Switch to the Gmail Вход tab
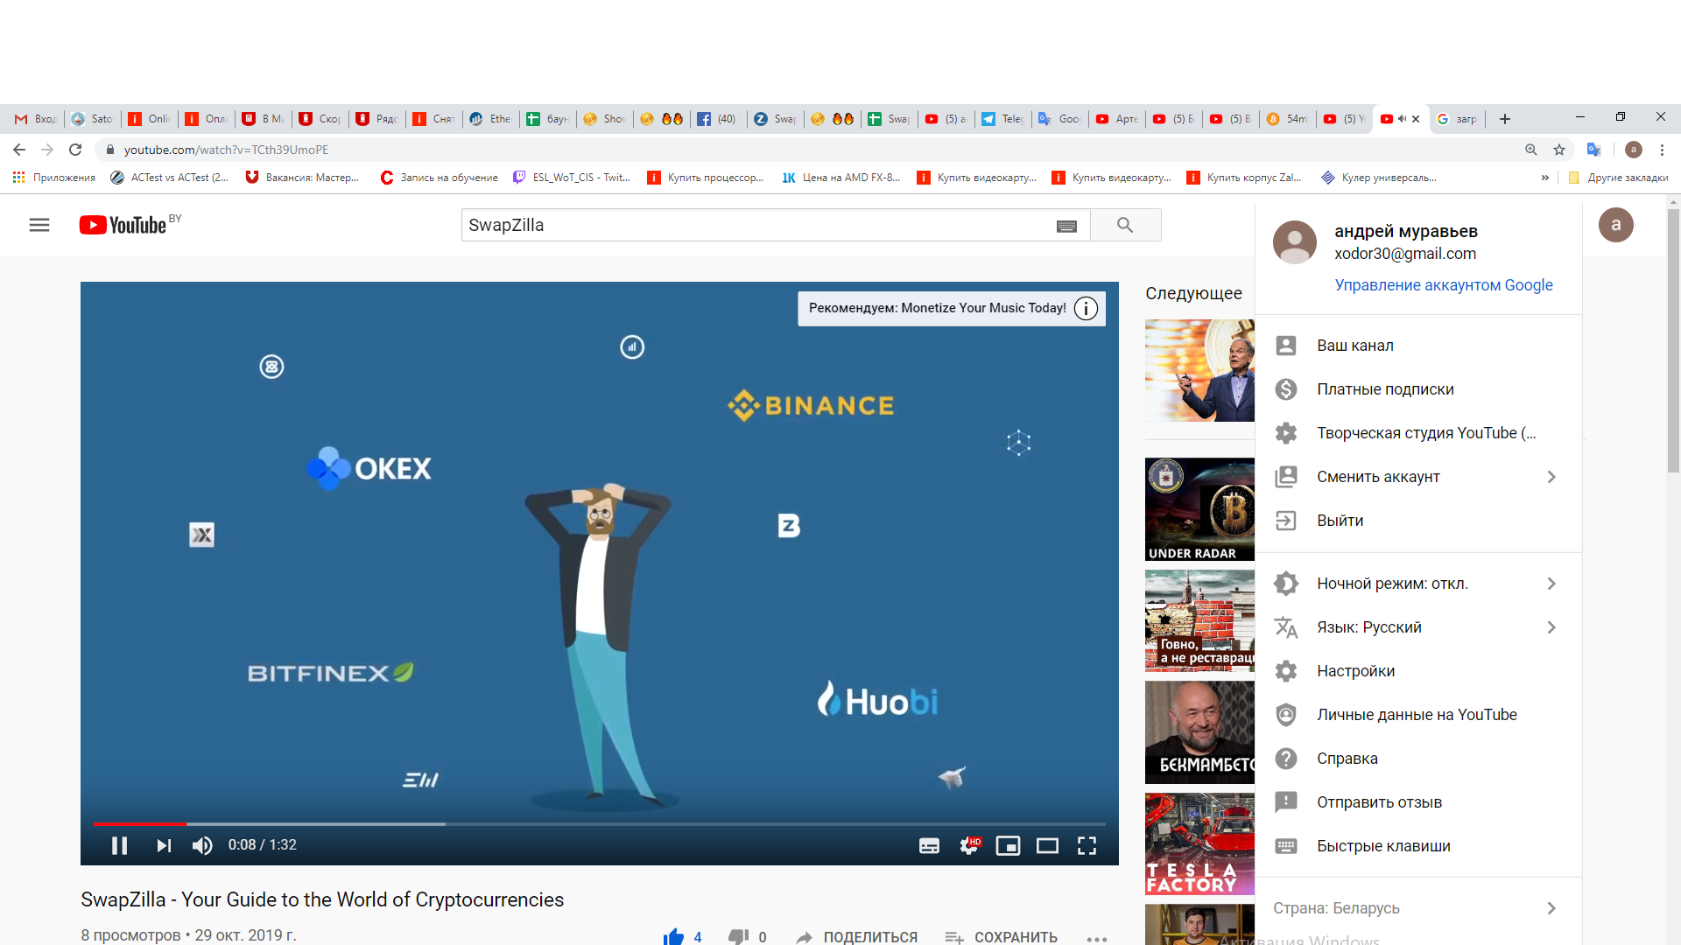This screenshot has height=945, width=1681. click(35, 119)
